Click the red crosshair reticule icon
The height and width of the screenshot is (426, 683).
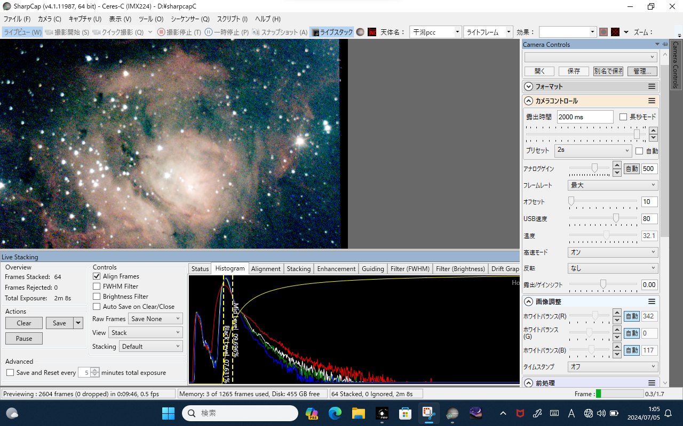[x=615, y=32]
